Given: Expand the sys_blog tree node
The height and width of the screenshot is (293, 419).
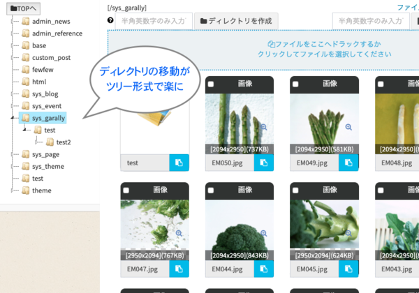Looking at the screenshot, I should (12, 93).
